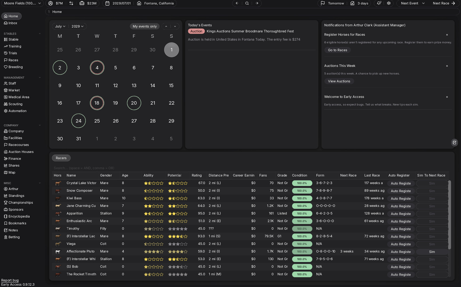The width and height of the screenshot is (461, 287).
Task: Open the July month dropdown
Action: tap(60, 26)
